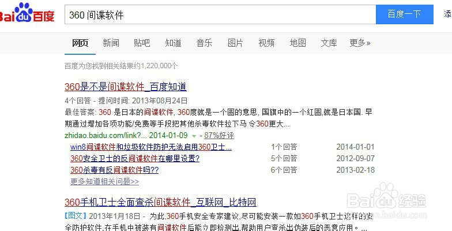Click the 1个回答 text
The width and height of the screenshot is (452, 231).
[284, 147]
